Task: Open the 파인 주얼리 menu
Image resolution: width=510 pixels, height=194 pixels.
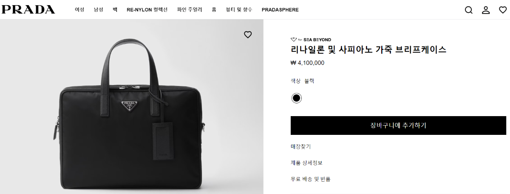Action: (x=189, y=10)
